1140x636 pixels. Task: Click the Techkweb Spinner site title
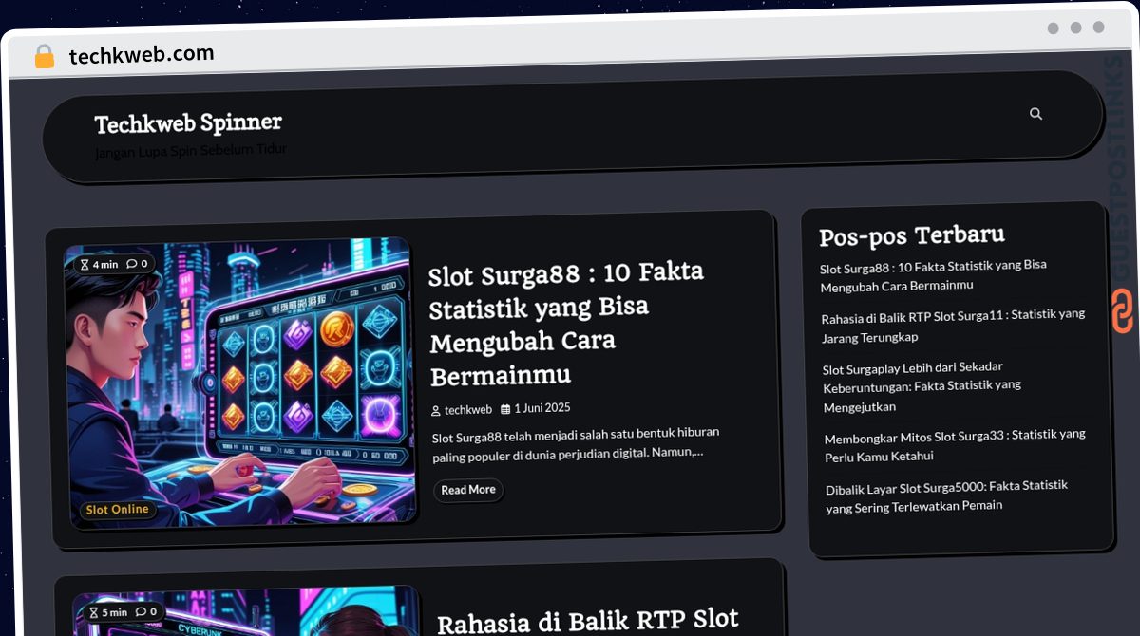point(188,123)
